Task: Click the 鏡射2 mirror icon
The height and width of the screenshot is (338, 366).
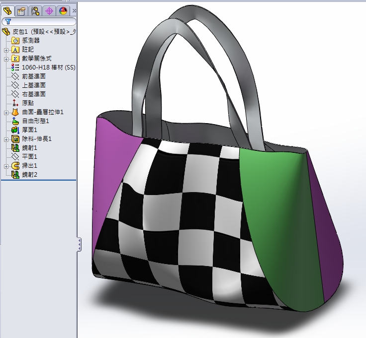Action: point(15,175)
